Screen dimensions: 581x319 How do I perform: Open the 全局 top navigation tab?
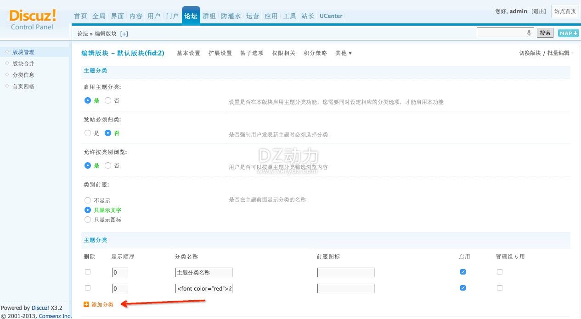(x=99, y=16)
